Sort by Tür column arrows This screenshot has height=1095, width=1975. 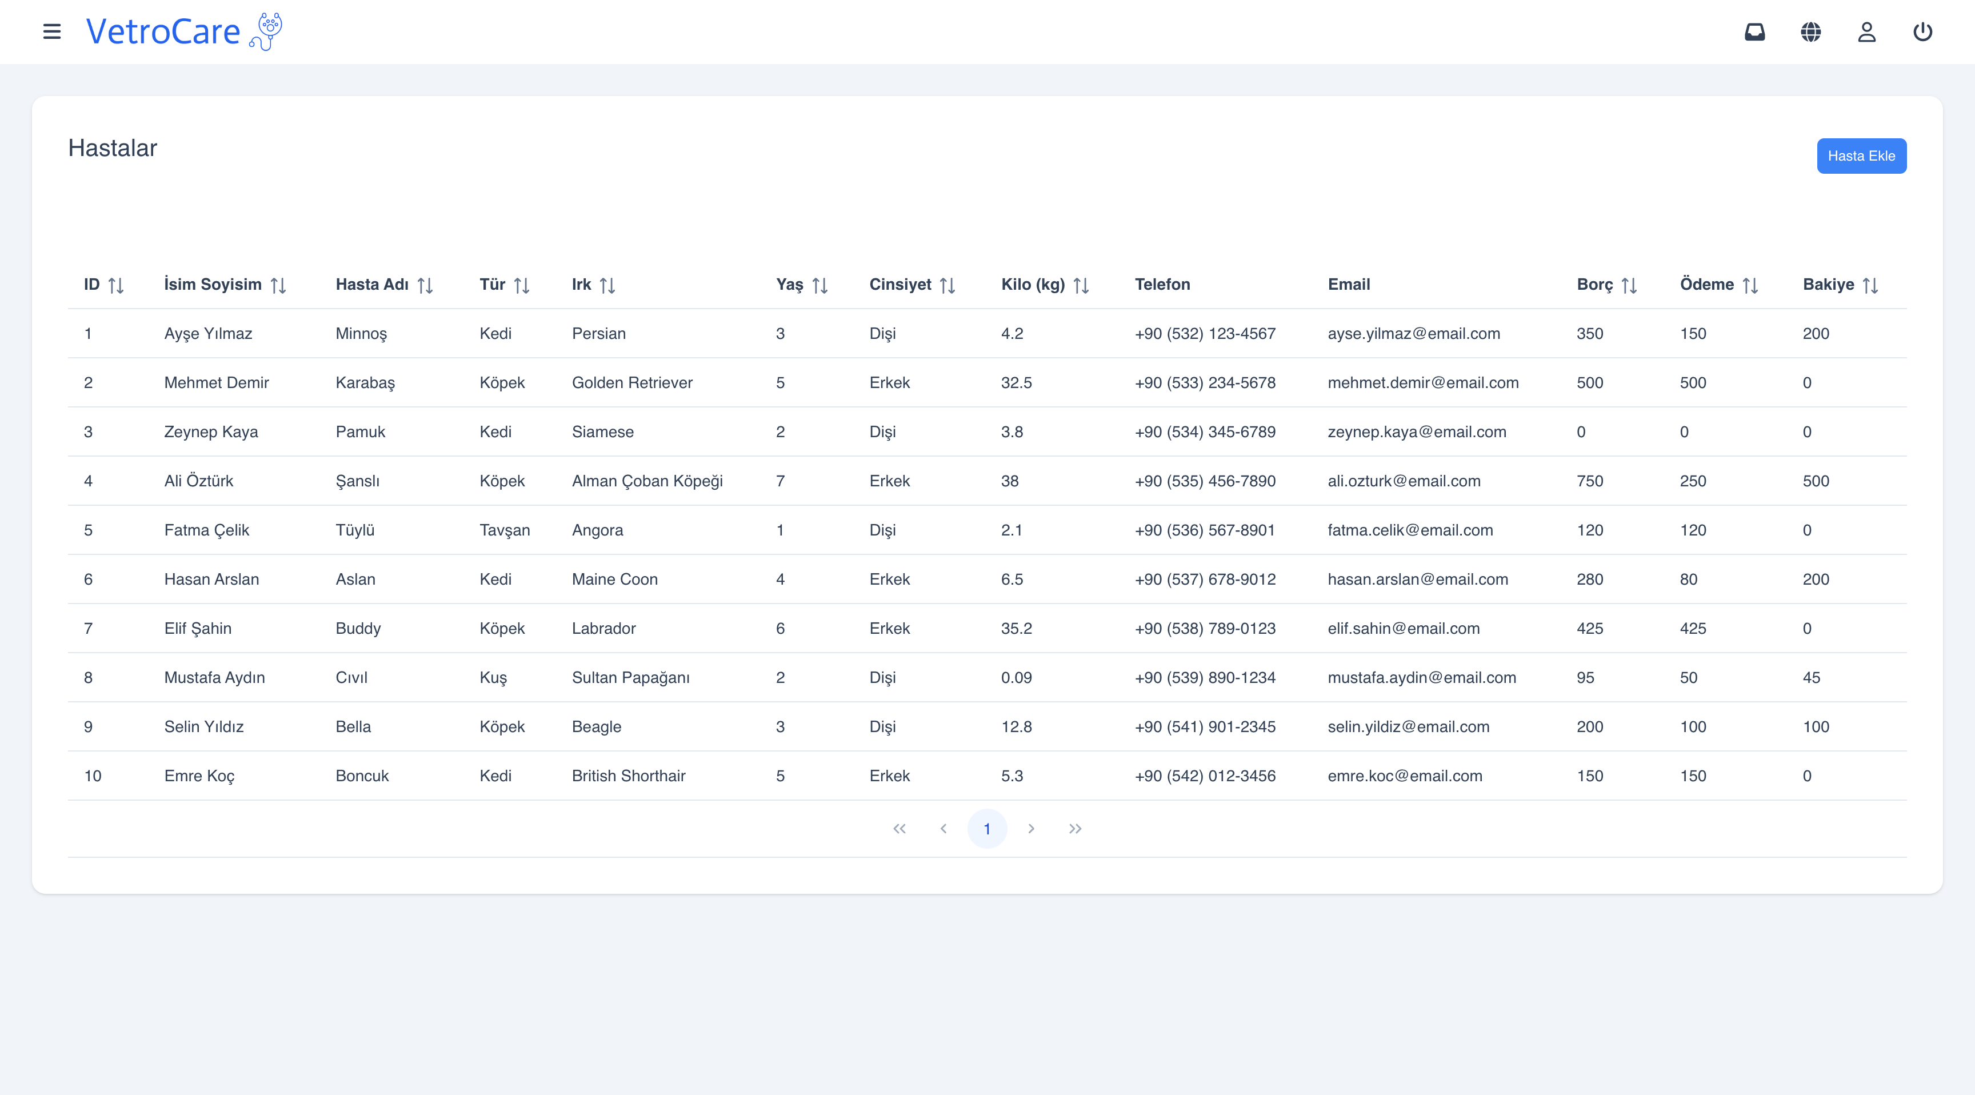pyautogui.click(x=522, y=285)
